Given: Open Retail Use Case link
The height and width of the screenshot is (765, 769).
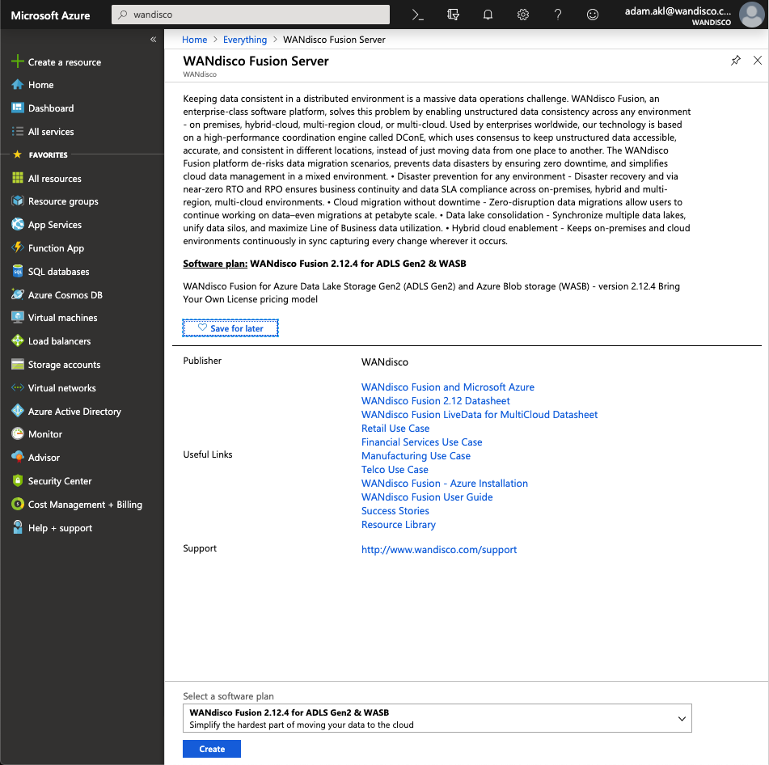Looking at the screenshot, I should point(395,428).
